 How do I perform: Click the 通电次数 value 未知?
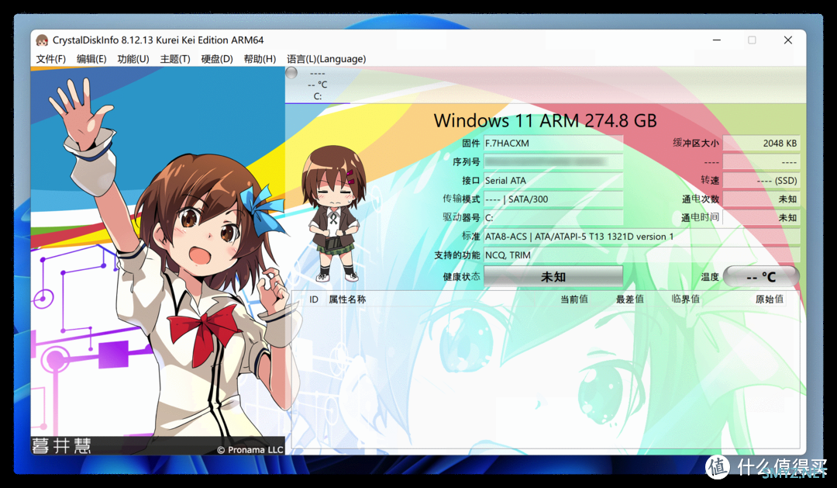[761, 199]
